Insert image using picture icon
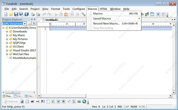 pyautogui.click(x=79, y=101)
